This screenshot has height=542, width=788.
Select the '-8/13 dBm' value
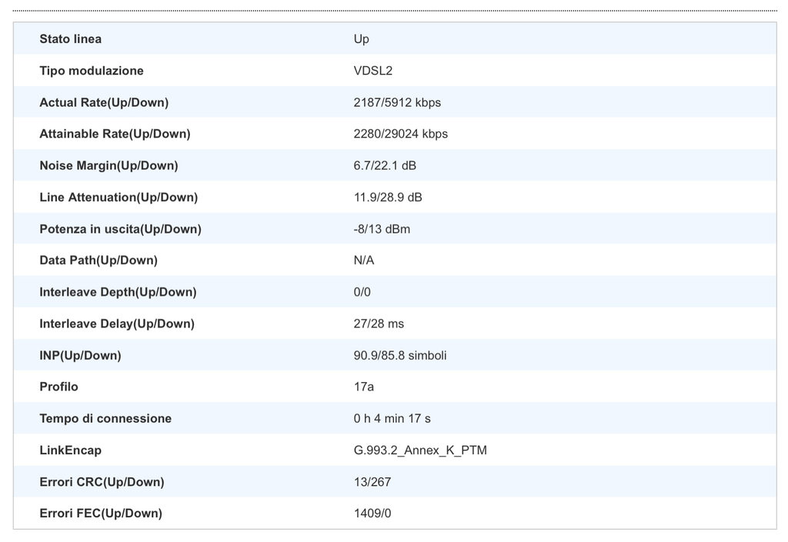tap(382, 229)
